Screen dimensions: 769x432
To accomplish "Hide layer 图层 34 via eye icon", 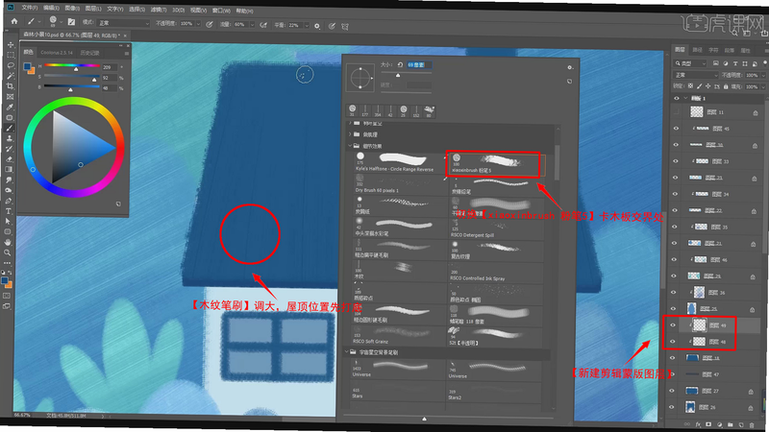I will point(676,194).
